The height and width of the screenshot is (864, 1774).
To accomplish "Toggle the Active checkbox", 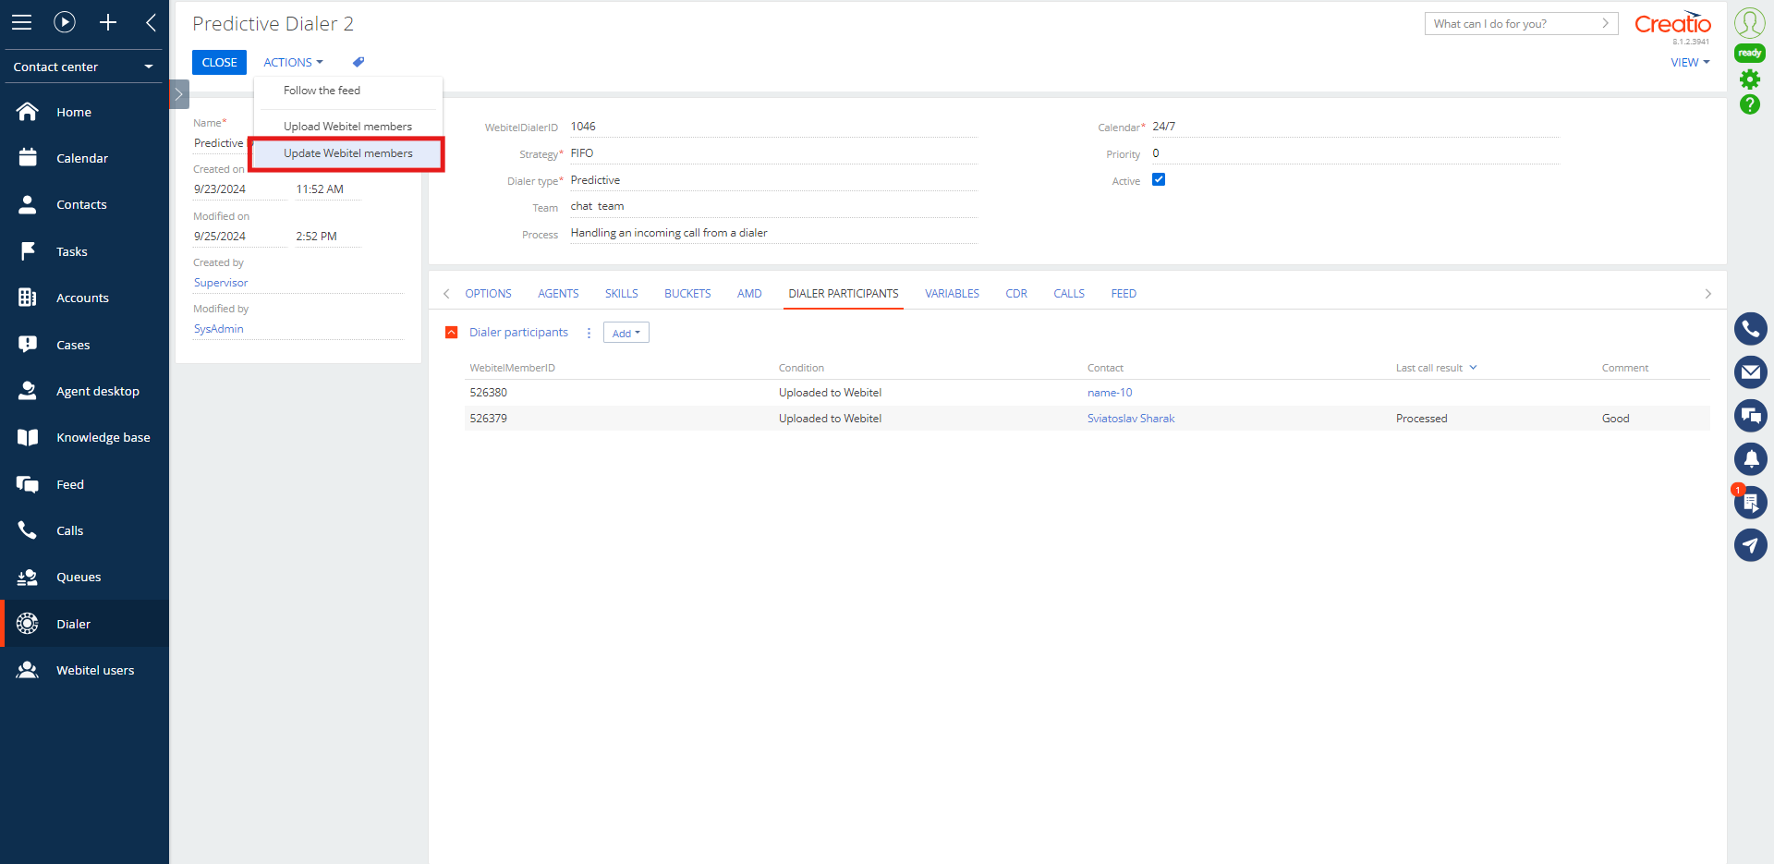I will (x=1159, y=179).
